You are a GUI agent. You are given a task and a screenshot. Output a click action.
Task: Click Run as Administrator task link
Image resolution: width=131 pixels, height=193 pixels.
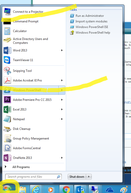[x=90, y=16]
